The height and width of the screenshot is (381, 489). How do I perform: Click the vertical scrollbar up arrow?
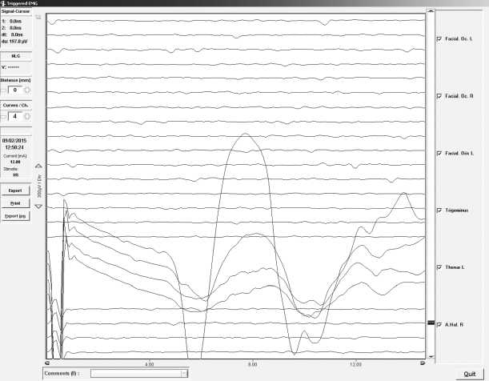click(x=431, y=11)
